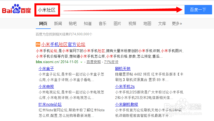Click the description starting 隐藏置顶帖 4482

pyautogui.click(x=149, y=77)
